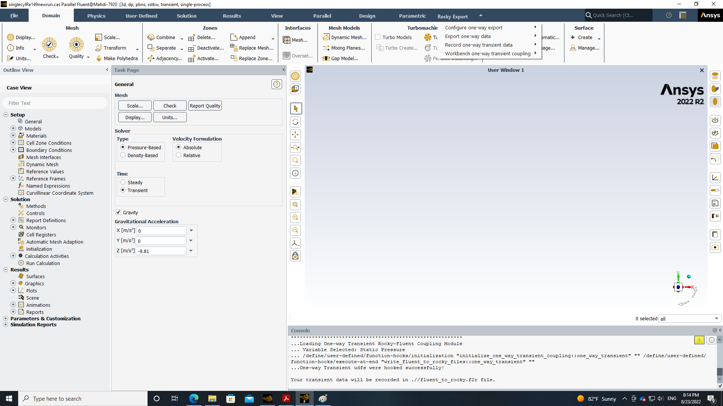Viewport: 723px width, 406px height.
Task: Switch to the Physics ribbon tab
Action: (96, 16)
